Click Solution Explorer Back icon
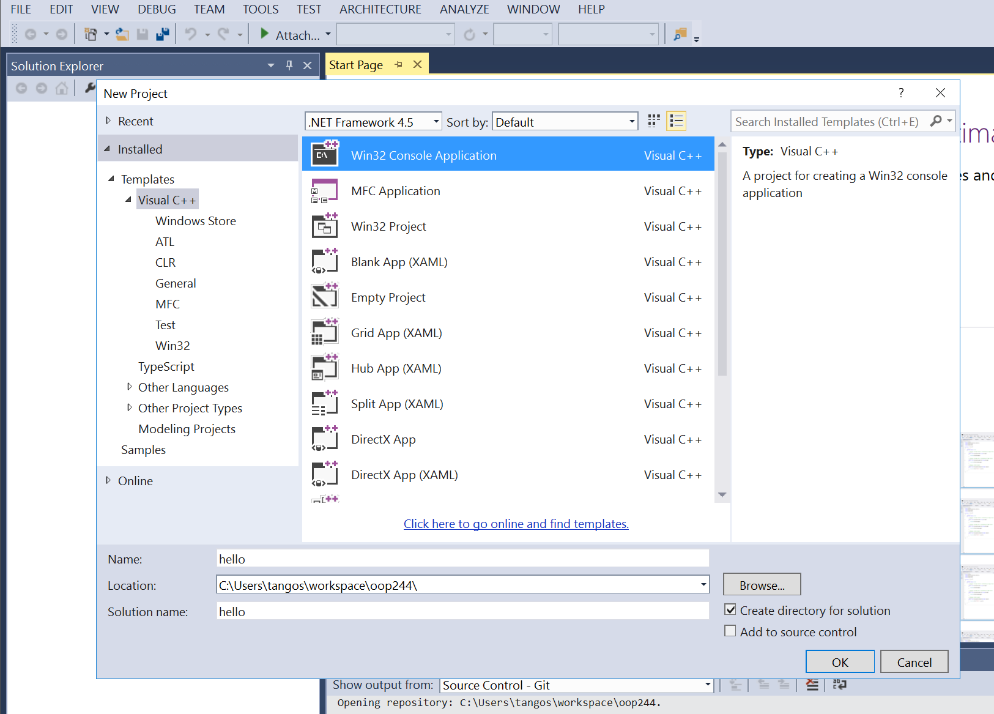Viewport: 994px width, 714px height. (21, 89)
